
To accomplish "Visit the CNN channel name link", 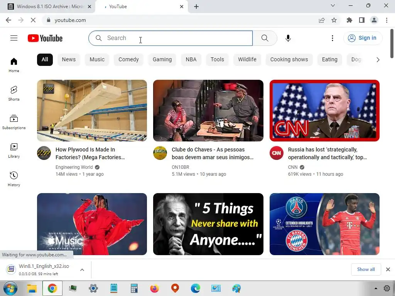I will [293, 167].
